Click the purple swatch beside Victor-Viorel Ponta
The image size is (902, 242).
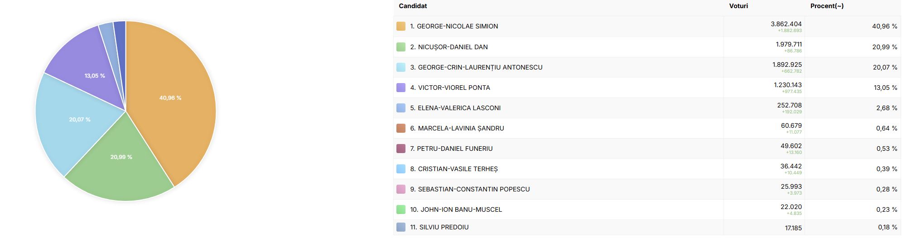point(400,88)
